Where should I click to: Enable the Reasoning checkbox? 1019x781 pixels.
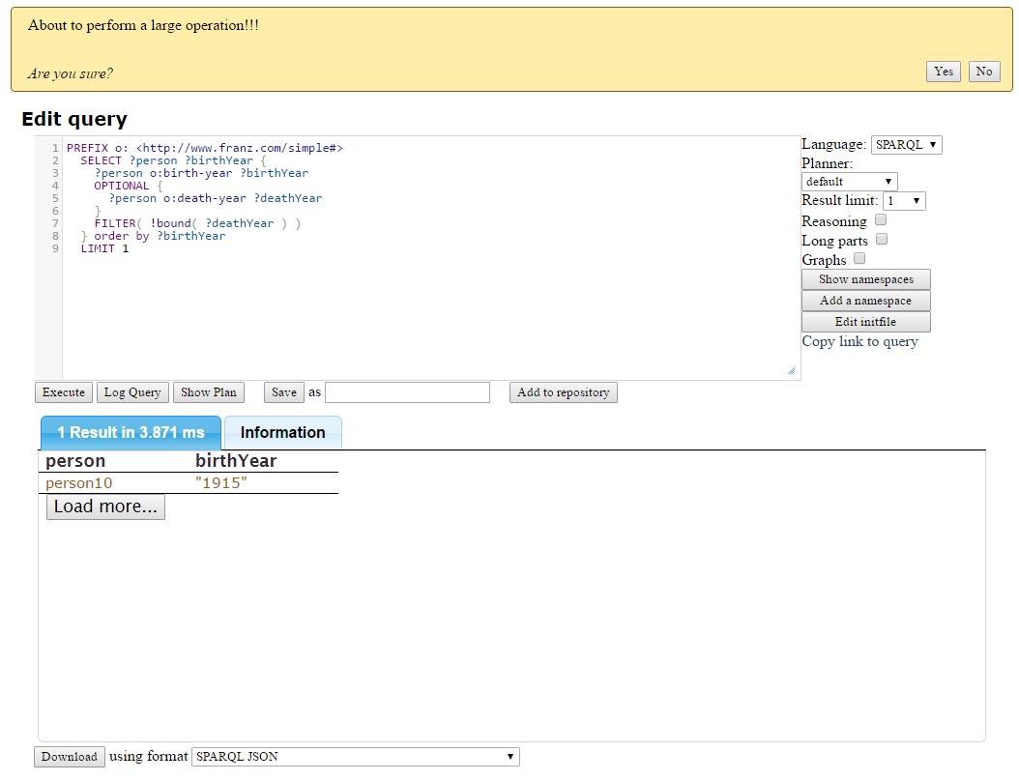point(881,220)
